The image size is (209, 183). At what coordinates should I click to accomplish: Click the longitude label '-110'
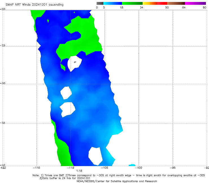coord(70,168)
